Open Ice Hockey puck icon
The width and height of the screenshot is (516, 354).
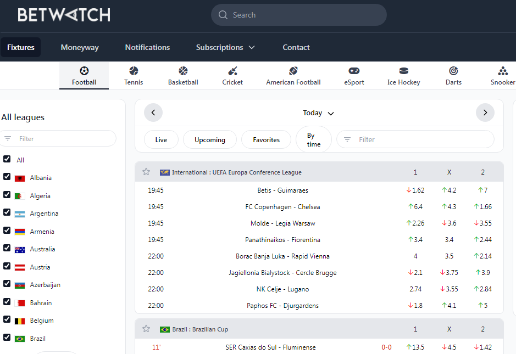tap(403, 71)
